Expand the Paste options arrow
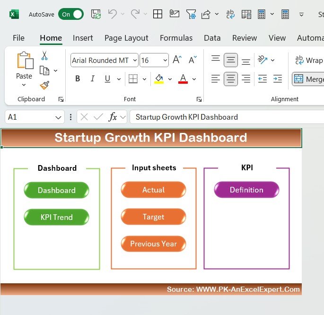Screen dimensions: 324x315 [24, 85]
